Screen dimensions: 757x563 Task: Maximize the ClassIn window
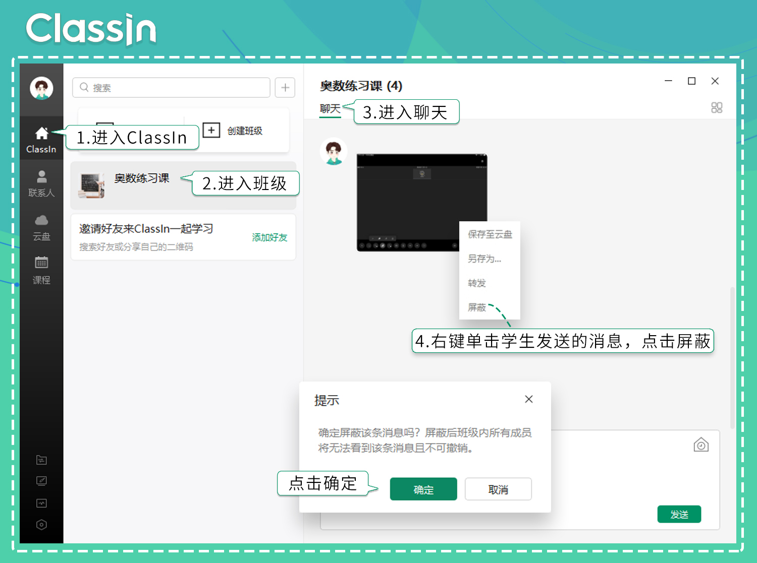(x=692, y=81)
